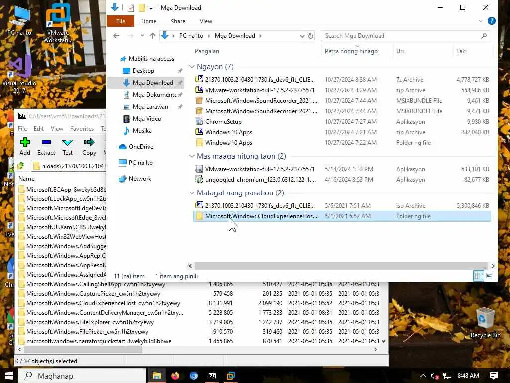Go up one folder in 7-Zip
Image resolution: width=510 pixels, height=383 pixels.
pyautogui.click(x=21, y=166)
